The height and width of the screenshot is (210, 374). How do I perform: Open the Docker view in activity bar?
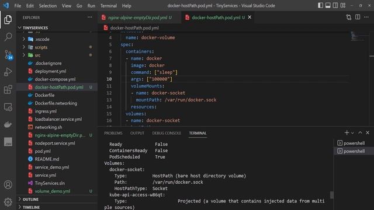[8, 124]
